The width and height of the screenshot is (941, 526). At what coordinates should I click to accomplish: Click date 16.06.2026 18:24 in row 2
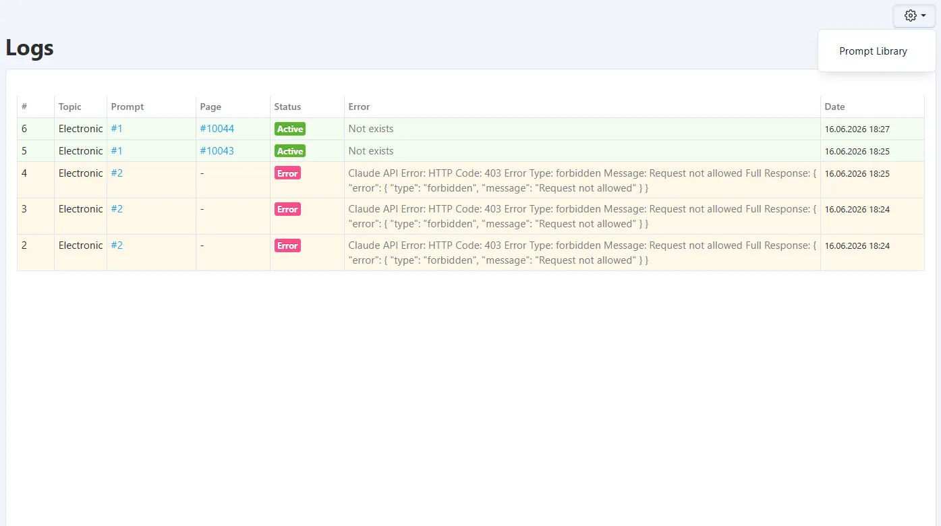(857, 245)
